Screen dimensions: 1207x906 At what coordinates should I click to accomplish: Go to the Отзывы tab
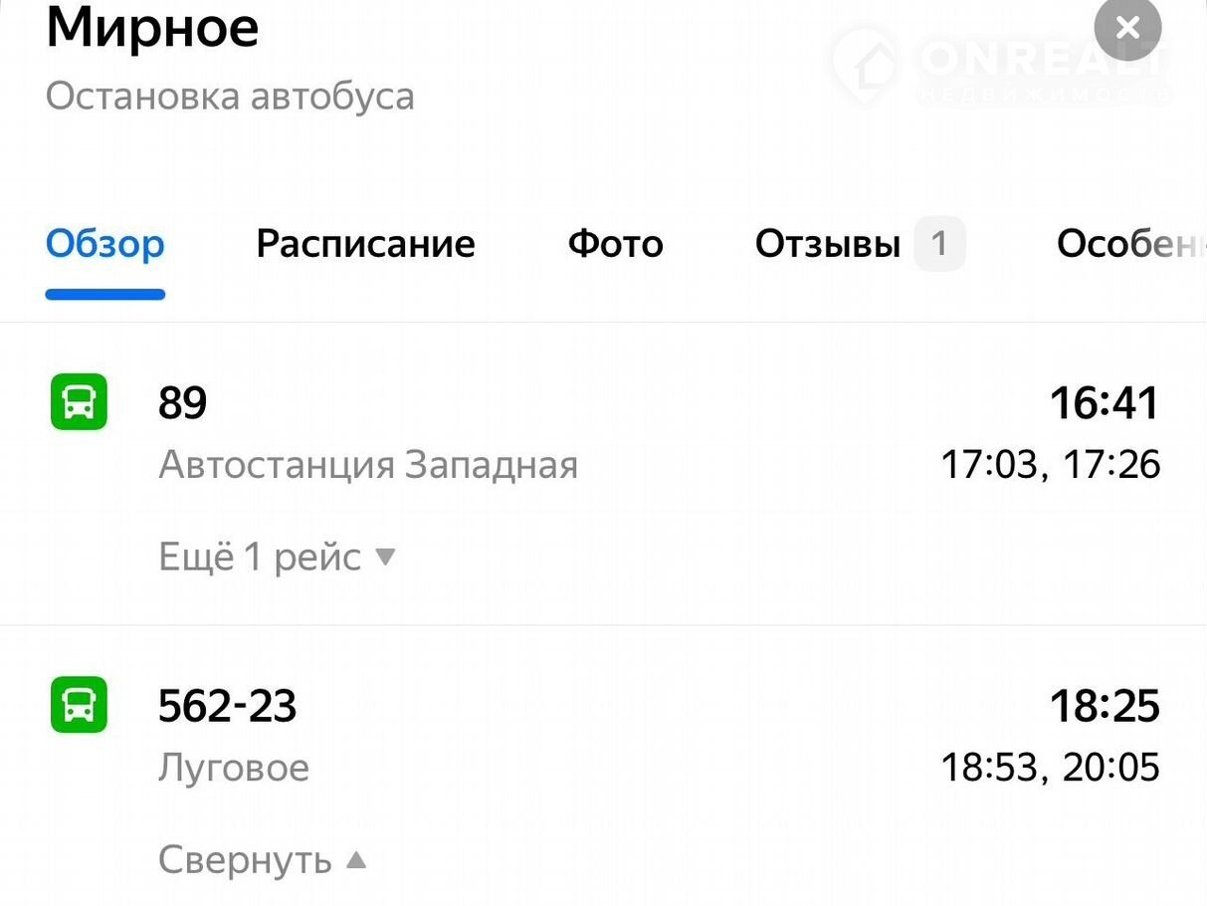point(828,244)
